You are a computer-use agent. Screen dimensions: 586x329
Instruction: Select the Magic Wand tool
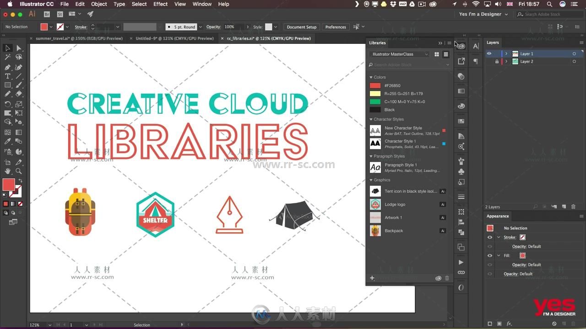pos(8,57)
